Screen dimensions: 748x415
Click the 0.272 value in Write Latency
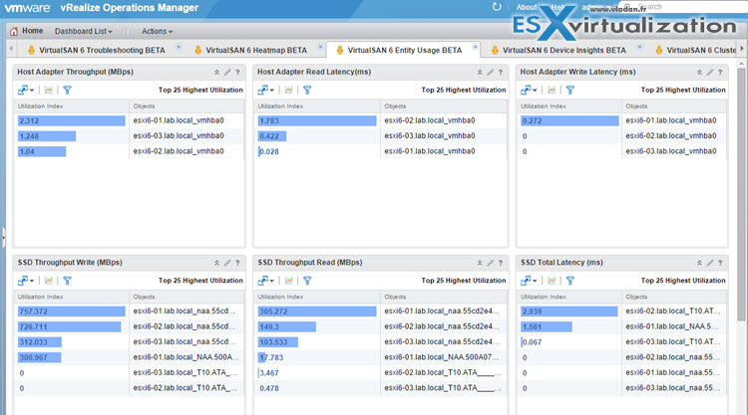[x=532, y=120]
